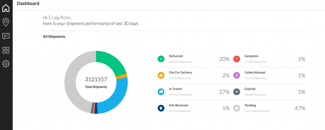Select the Expired status label
This screenshot has height=130, width=325.
tap(250, 89)
